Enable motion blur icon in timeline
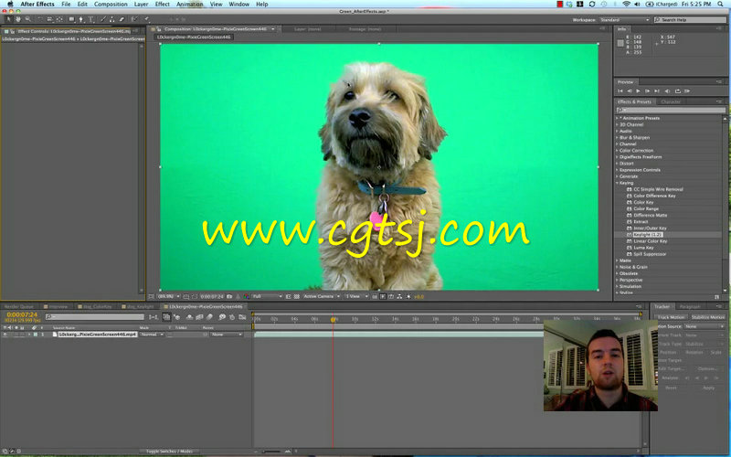Image resolution: width=731 pixels, height=457 pixels. 209,317
